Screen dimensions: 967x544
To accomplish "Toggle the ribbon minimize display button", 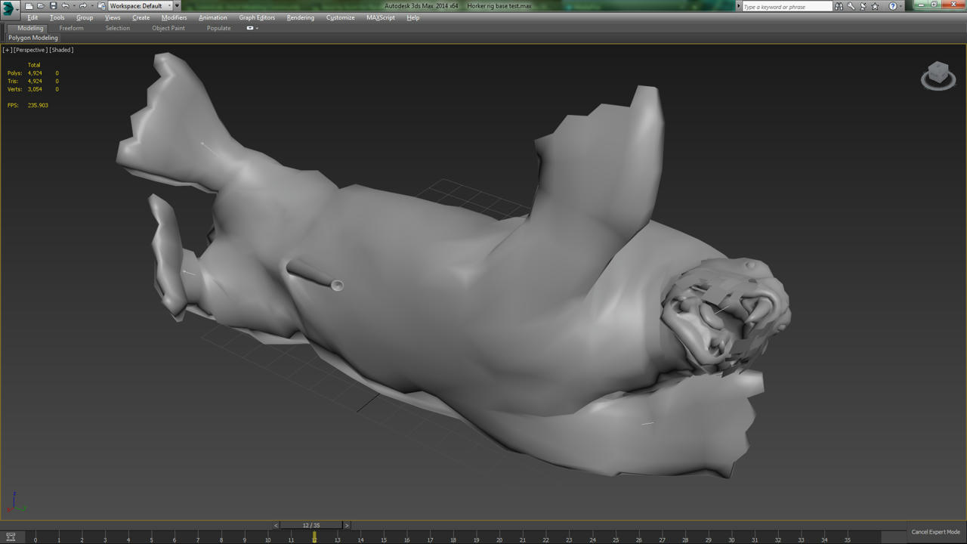I will 252,28.
